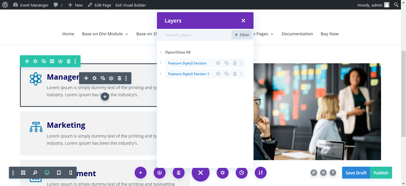Open settings for Feature Style3 Section 1 layer

click(218, 74)
